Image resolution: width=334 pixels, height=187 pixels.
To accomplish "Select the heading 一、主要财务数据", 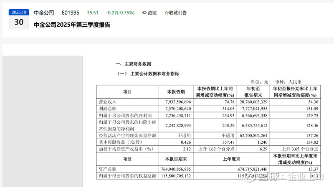I will point(133,64).
